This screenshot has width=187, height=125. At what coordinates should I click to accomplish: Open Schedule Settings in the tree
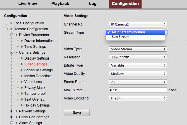pyautogui.click(x=38, y=70)
